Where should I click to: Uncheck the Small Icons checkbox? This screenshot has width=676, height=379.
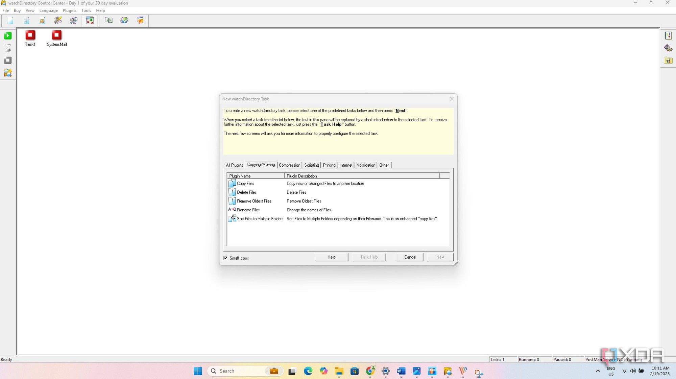tap(225, 258)
